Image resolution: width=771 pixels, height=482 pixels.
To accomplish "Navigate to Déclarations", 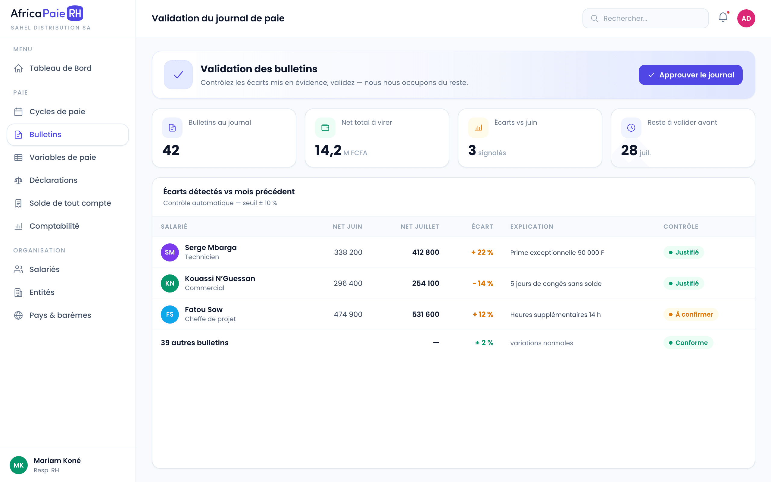I will (67, 180).
